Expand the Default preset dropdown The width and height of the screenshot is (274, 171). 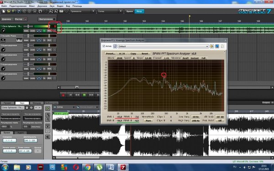(207, 47)
